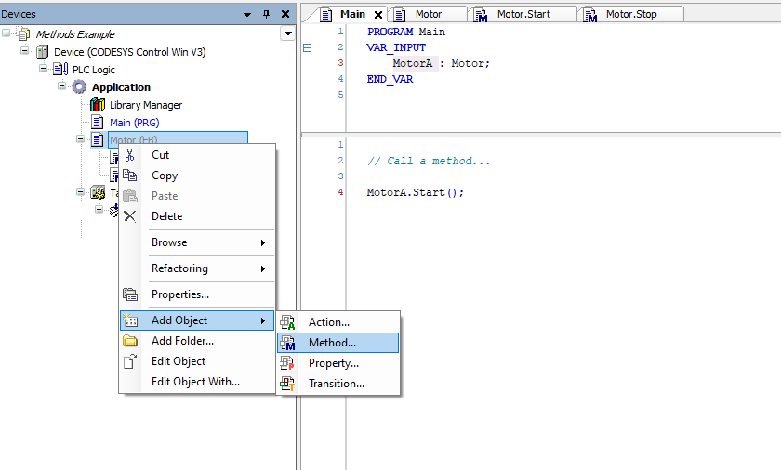The height and width of the screenshot is (470, 781).
Task: Add a Transition... via submenu
Action: click(338, 384)
